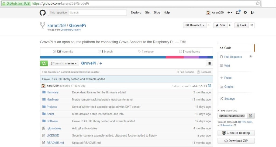This screenshot has width=276, height=147.
Task: Click the green compare and review button
Action: pos(44,63)
